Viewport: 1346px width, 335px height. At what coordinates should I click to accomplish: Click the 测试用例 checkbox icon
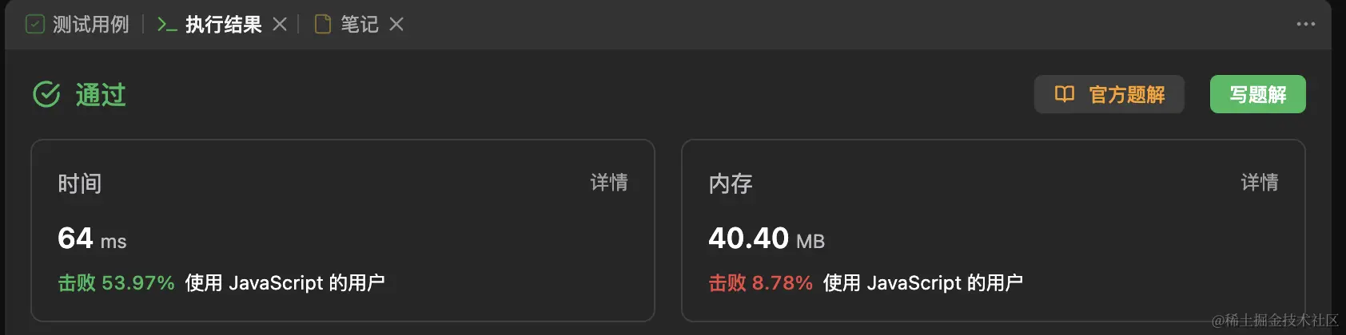tap(35, 25)
